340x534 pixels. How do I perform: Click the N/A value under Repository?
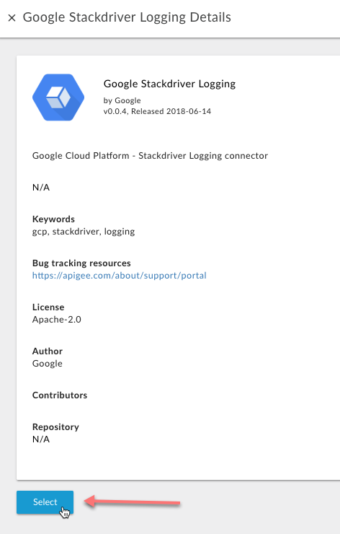coord(41,439)
